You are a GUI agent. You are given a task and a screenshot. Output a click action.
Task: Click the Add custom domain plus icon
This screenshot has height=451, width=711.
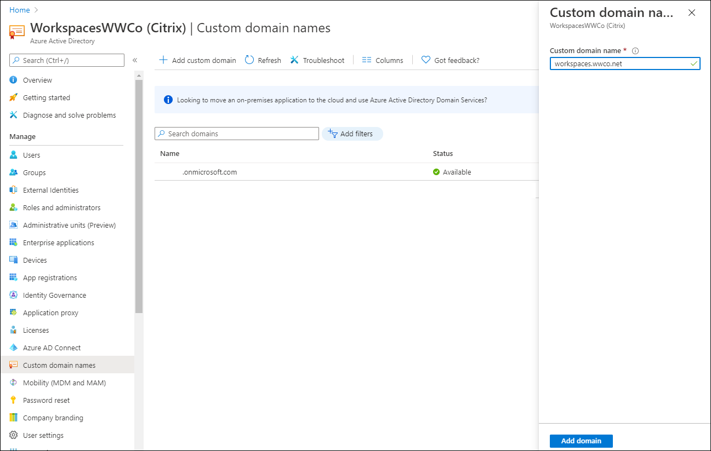coord(163,60)
